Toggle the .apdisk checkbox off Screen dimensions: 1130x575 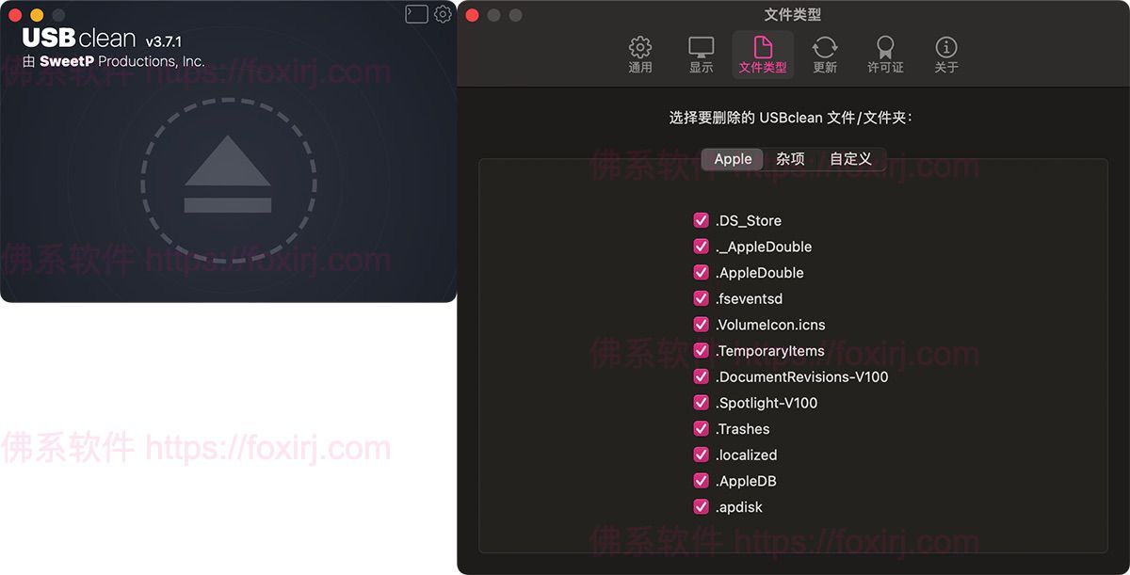click(x=701, y=506)
